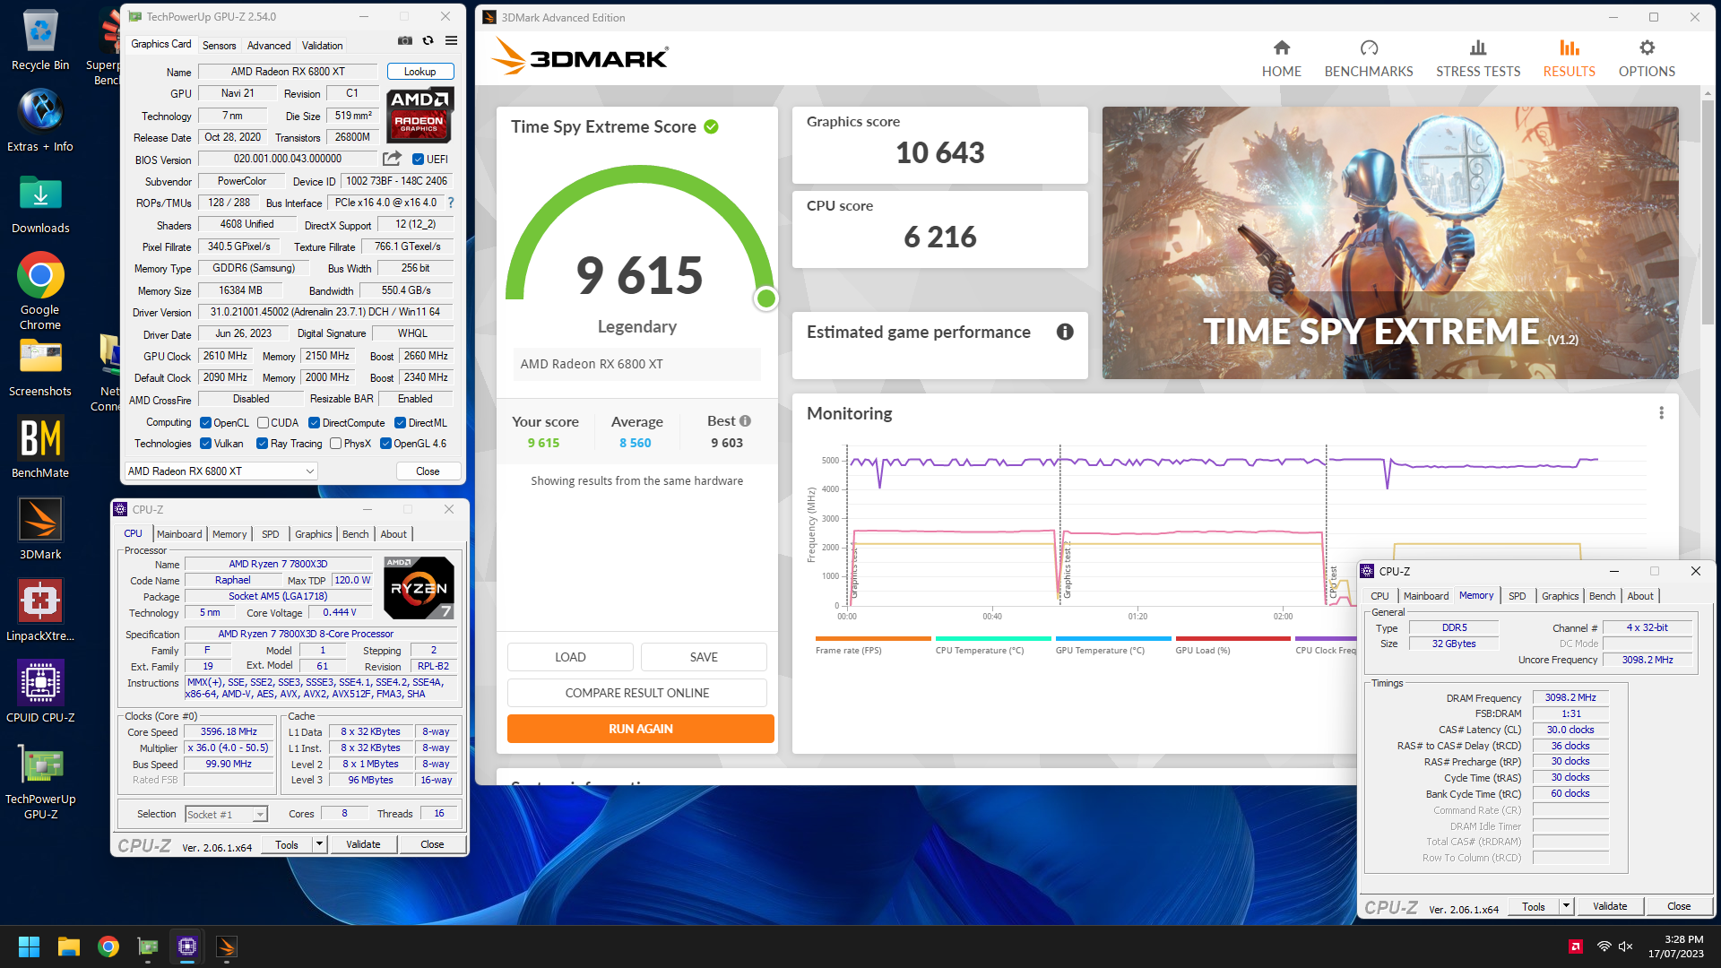This screenshot has height=968, width=1721.
Task: Toggle the DirectML checkbox
Action: [x=400, y=423]
